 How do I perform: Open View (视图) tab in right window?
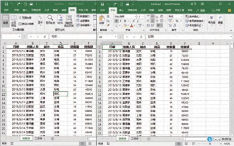click(x=169, y=10)
